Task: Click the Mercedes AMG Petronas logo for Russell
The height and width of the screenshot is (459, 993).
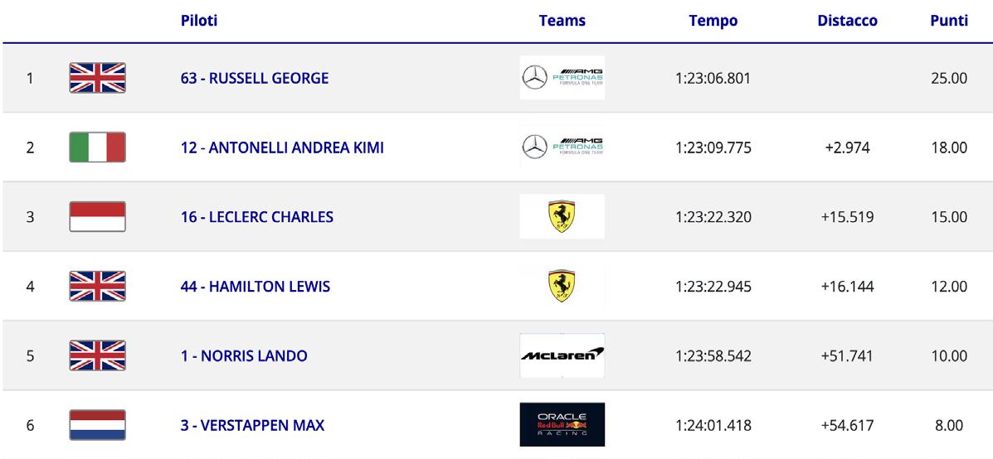Action: tap(562, 78)
